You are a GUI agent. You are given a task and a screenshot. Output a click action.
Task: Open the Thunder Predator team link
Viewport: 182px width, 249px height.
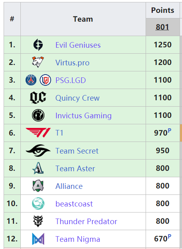[x=86, y=221]
